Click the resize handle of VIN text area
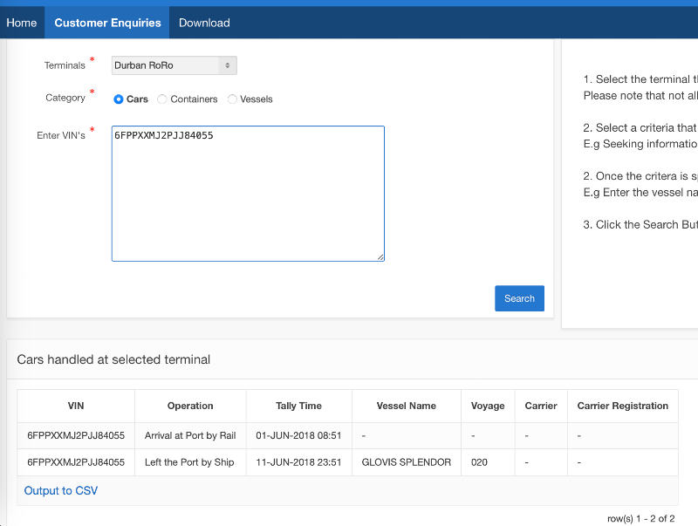The width and height of the screenshot is (698, 526). (x=380, y=256)
